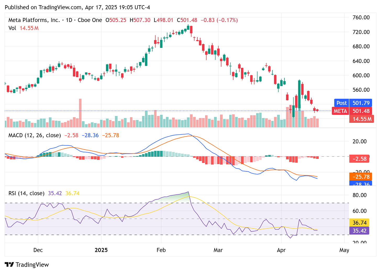Click the red -2.58 MACD histogram badge

[x=359, y=159]
